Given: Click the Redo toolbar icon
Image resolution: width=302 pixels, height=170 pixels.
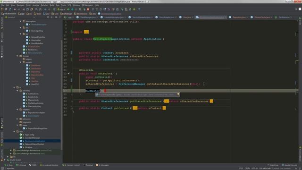Looking at the screenshot, I should (19, 9).
